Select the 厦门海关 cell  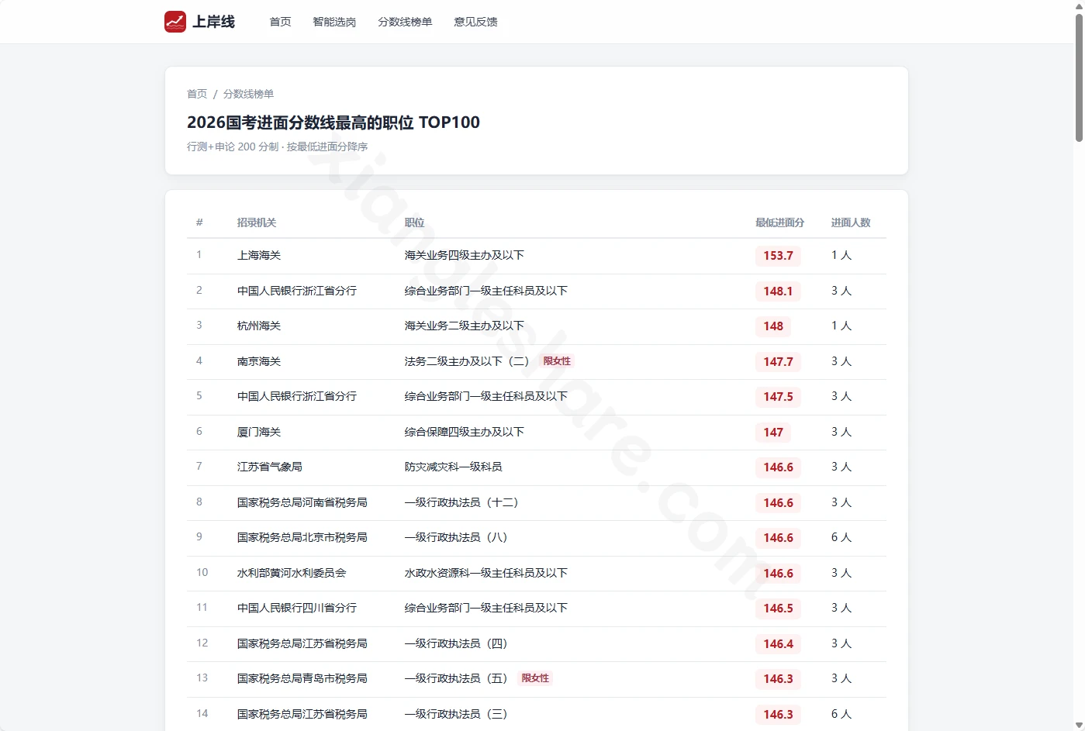[x=259, y=432]
